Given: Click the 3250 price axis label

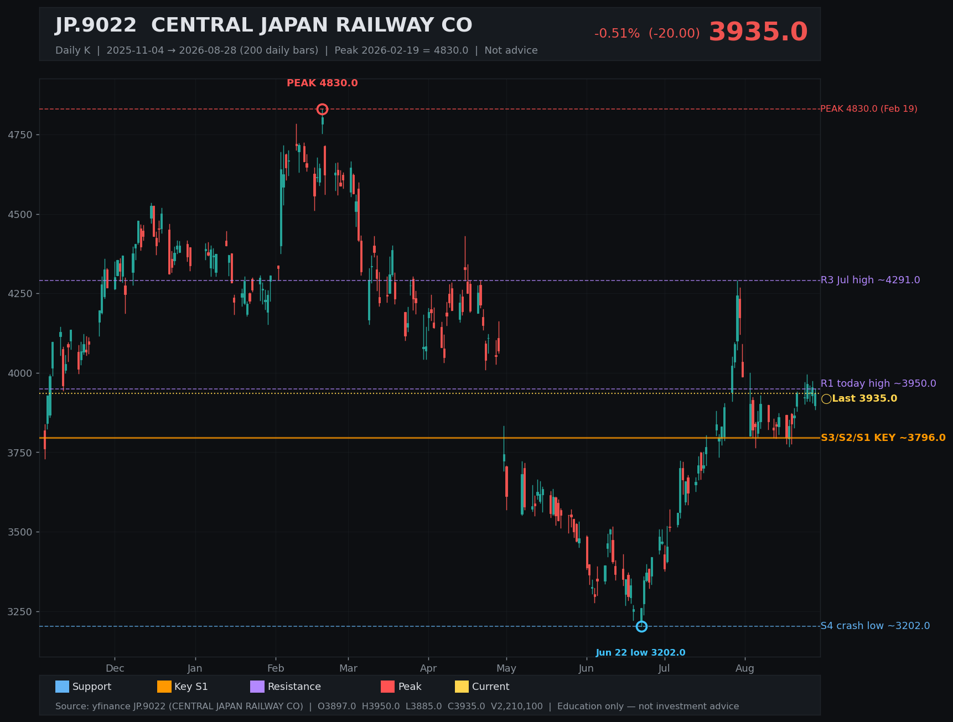Looking at the screenshot, I should (x=20, y=612).
